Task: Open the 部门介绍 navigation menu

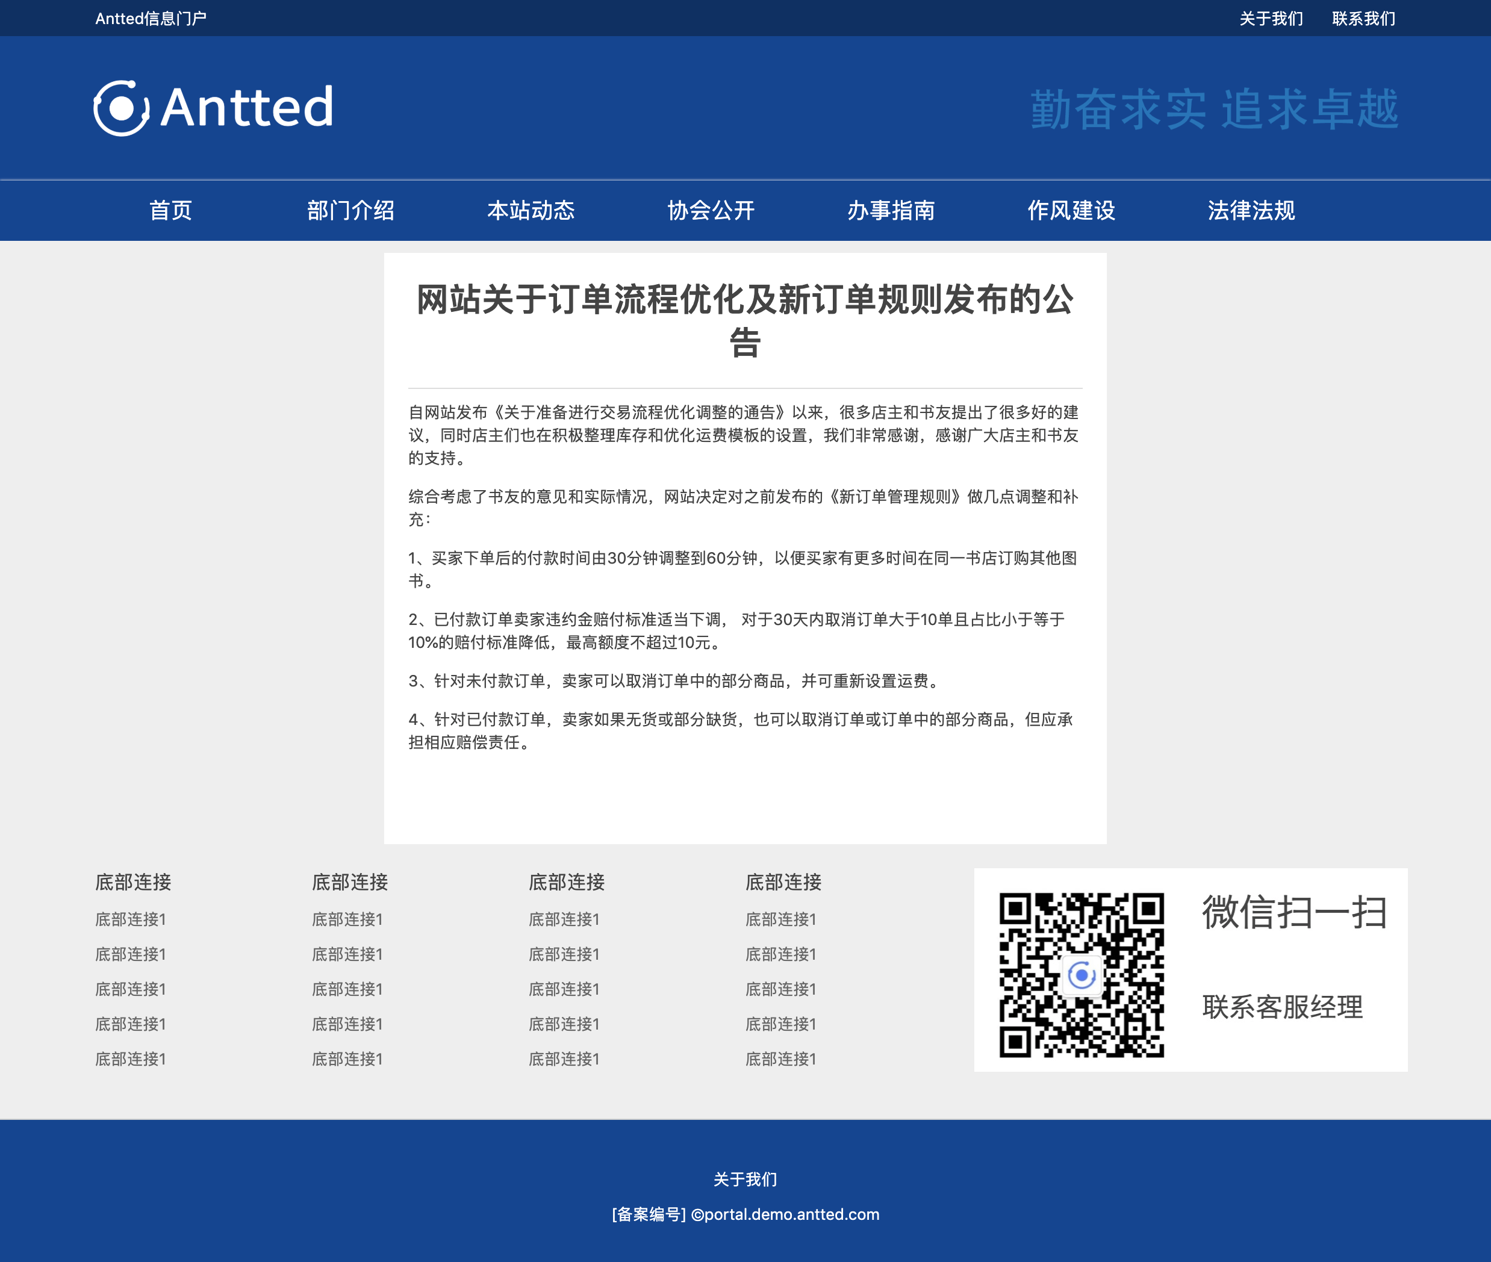Action: [x=350, y=210]
